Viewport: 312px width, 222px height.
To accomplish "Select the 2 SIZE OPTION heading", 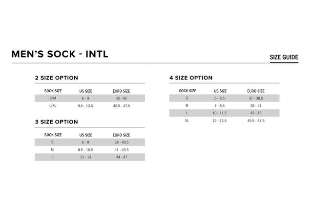I will (56, 78).
